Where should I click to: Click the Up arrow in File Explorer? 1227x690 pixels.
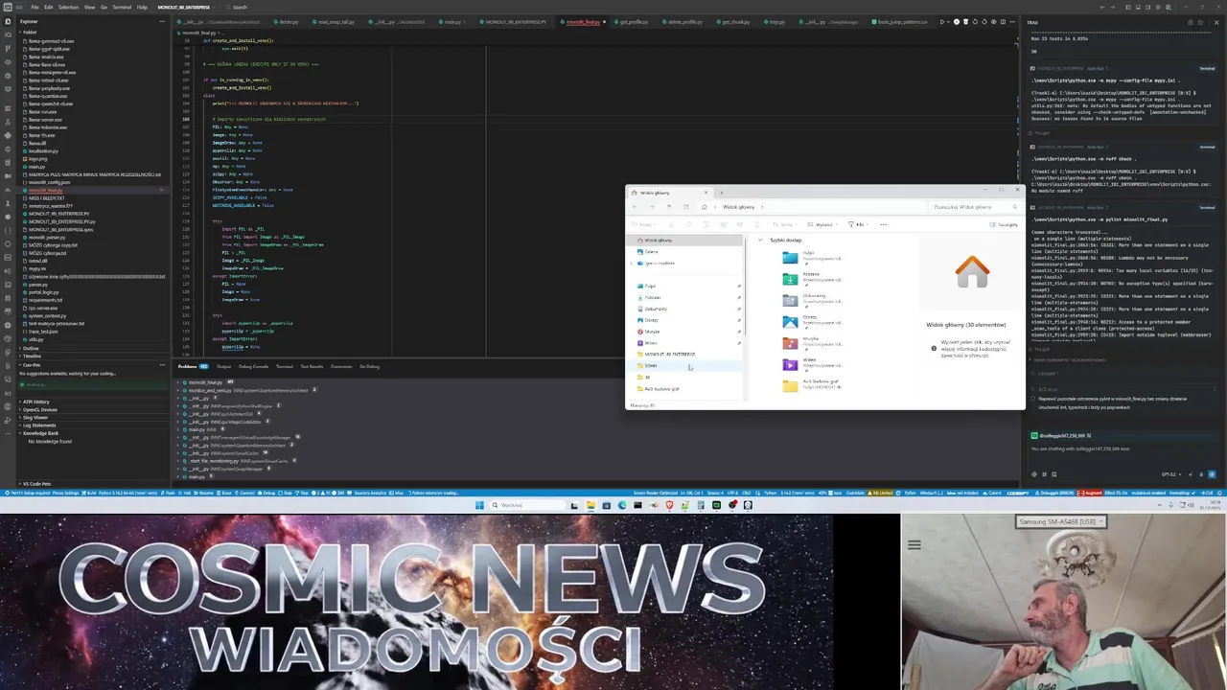[x=669, y=206]
